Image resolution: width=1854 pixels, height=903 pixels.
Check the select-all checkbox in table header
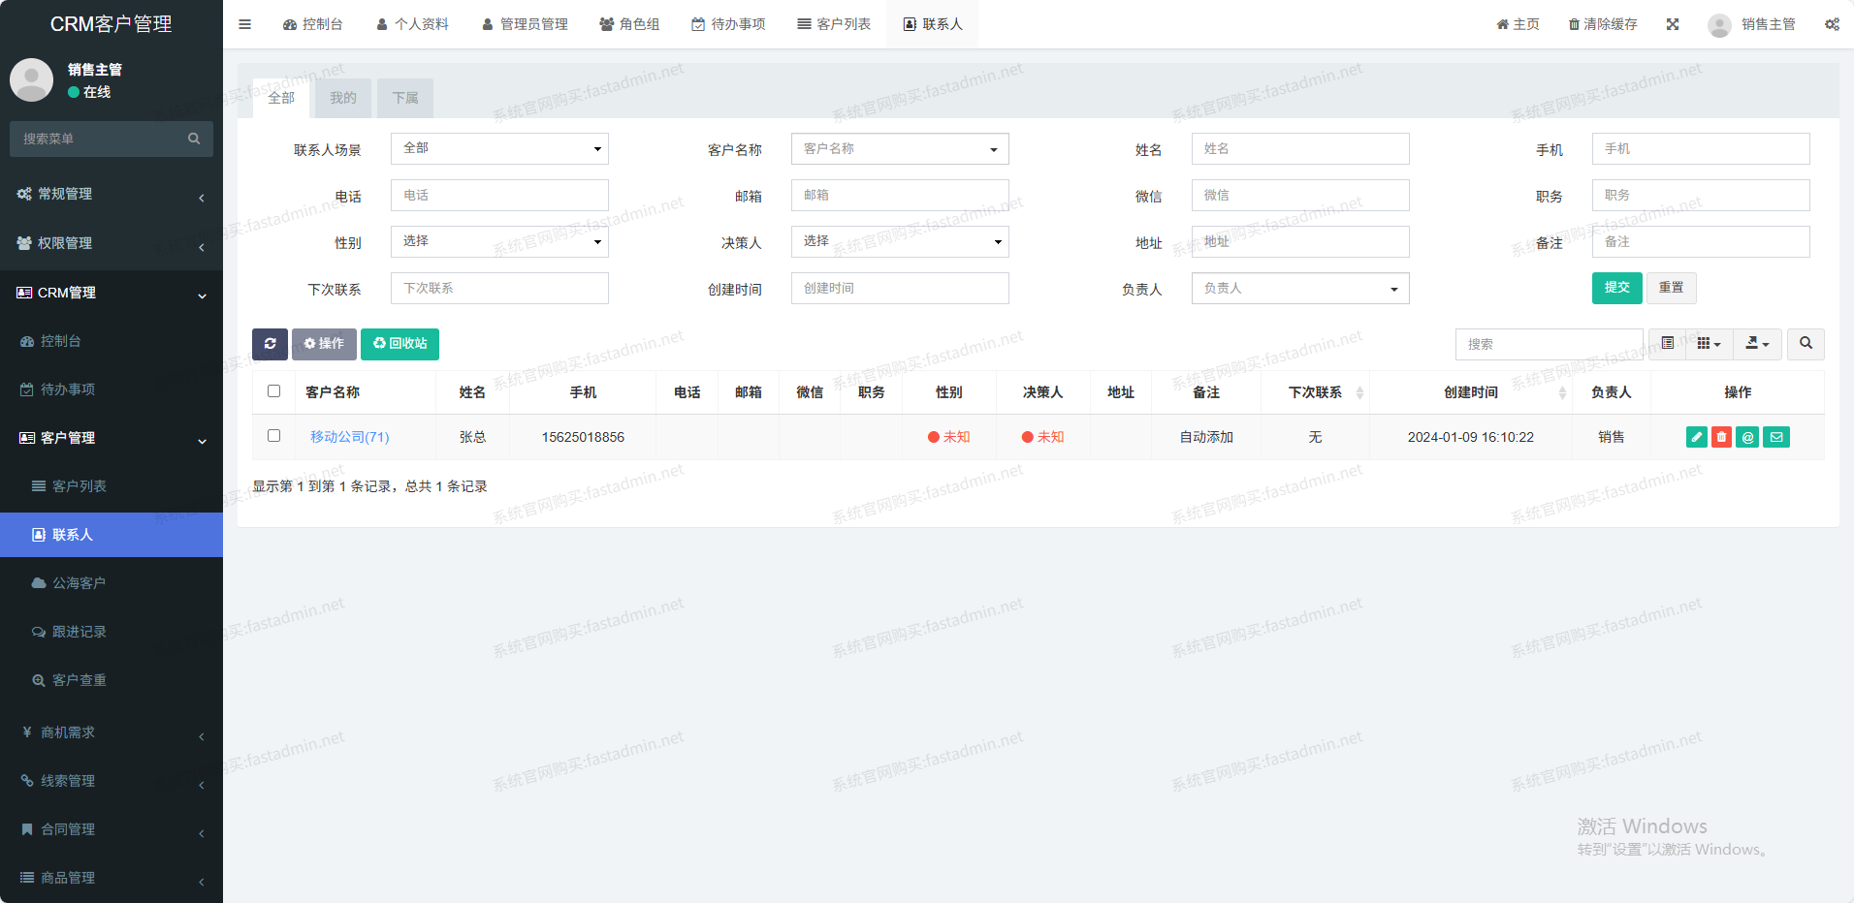pyautogui.click(x=273, y=391)
